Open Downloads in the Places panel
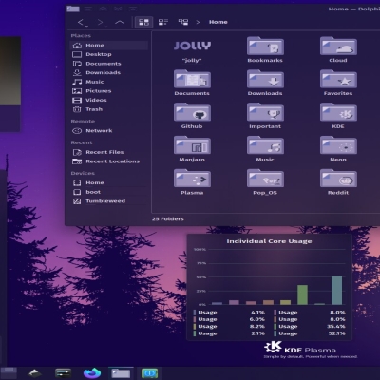Image resolution: width=380 pixels, height=380 pixels. click(108, 73)
